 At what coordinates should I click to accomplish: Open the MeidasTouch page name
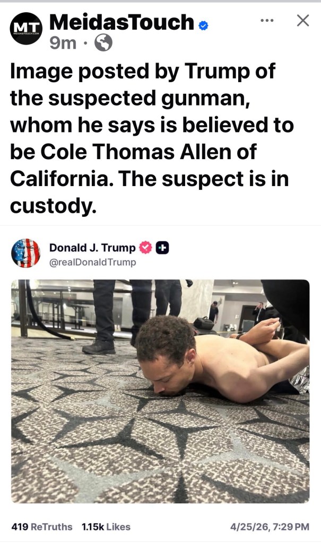pos(122,22)
